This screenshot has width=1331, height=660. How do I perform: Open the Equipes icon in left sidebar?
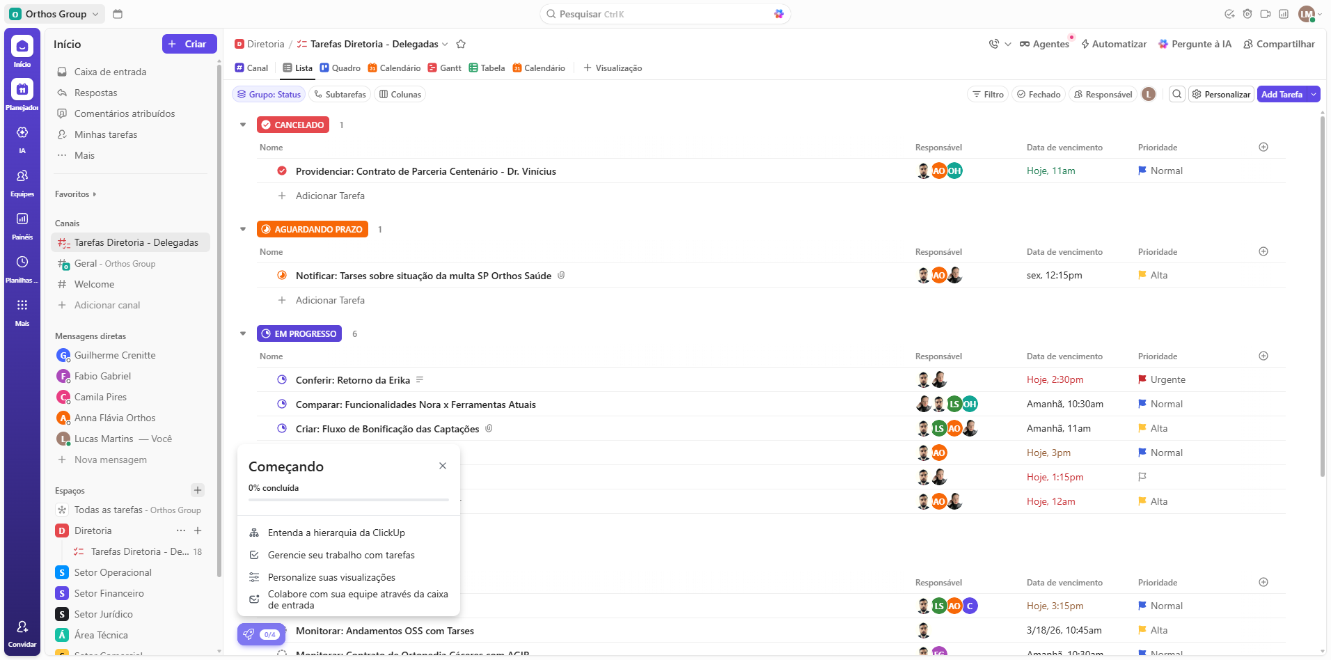22,177
